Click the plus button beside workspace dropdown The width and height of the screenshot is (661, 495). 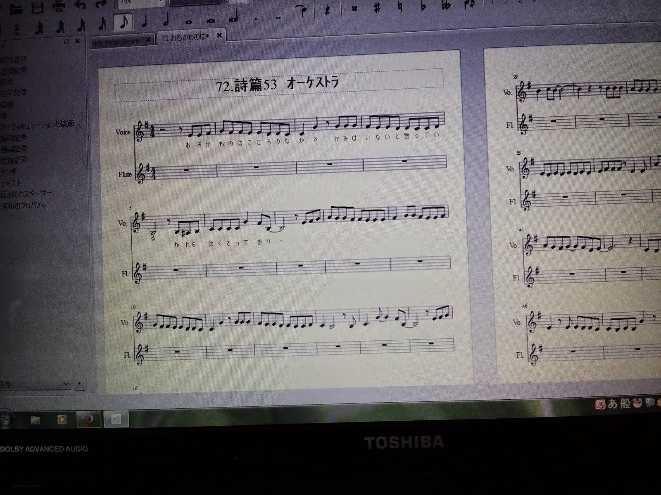tap(79, 384)
